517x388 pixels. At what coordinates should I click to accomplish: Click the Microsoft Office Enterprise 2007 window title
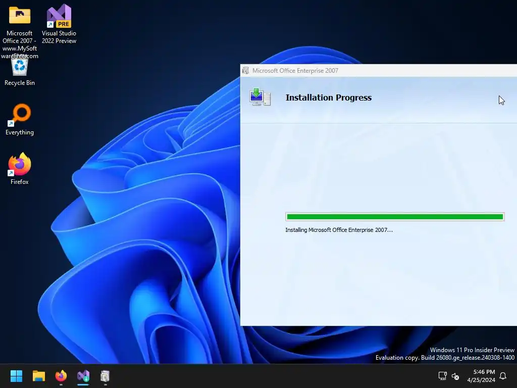tap(295, 71)
